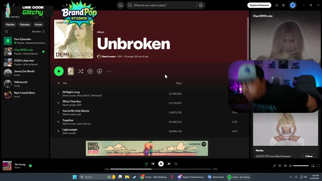Focus the 'What do you want to play?' search field

(x=161, y=5)
